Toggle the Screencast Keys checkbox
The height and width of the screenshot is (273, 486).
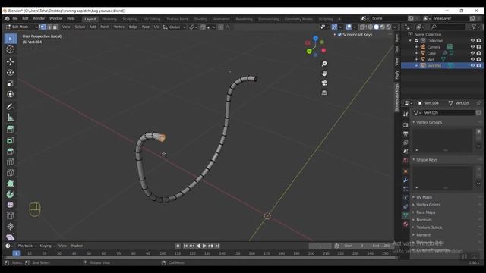point(339,35)
